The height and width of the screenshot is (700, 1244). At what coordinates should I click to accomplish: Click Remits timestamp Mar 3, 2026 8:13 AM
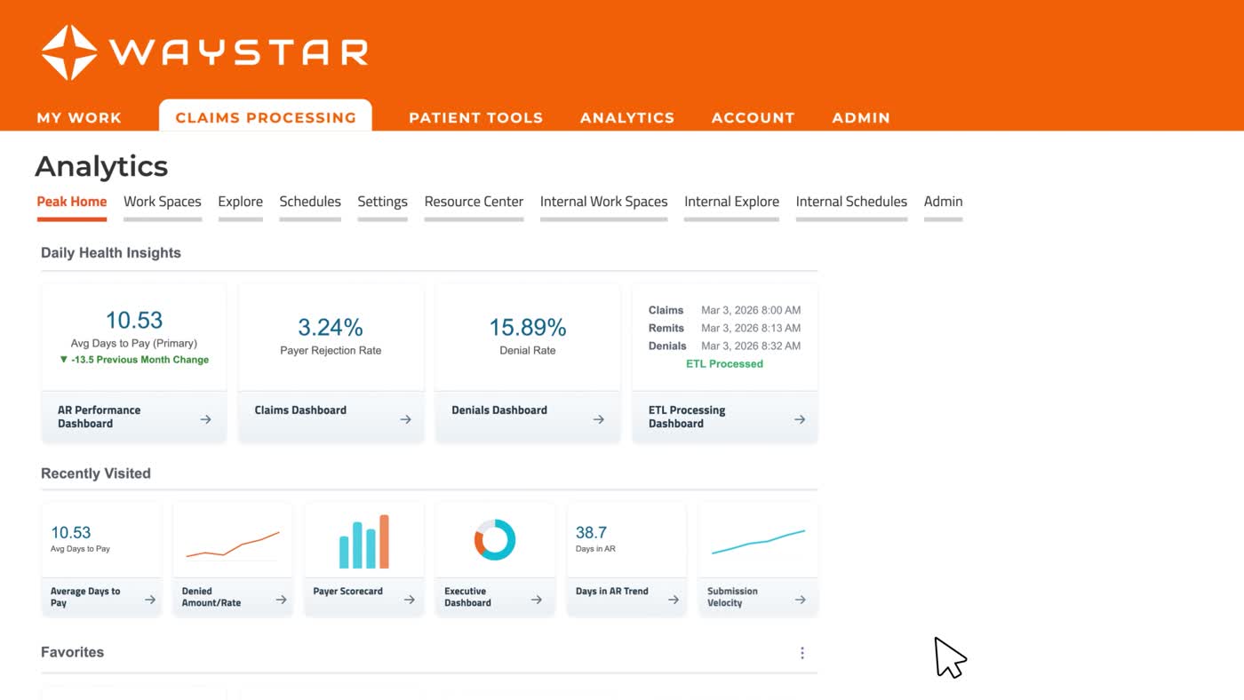751,328
